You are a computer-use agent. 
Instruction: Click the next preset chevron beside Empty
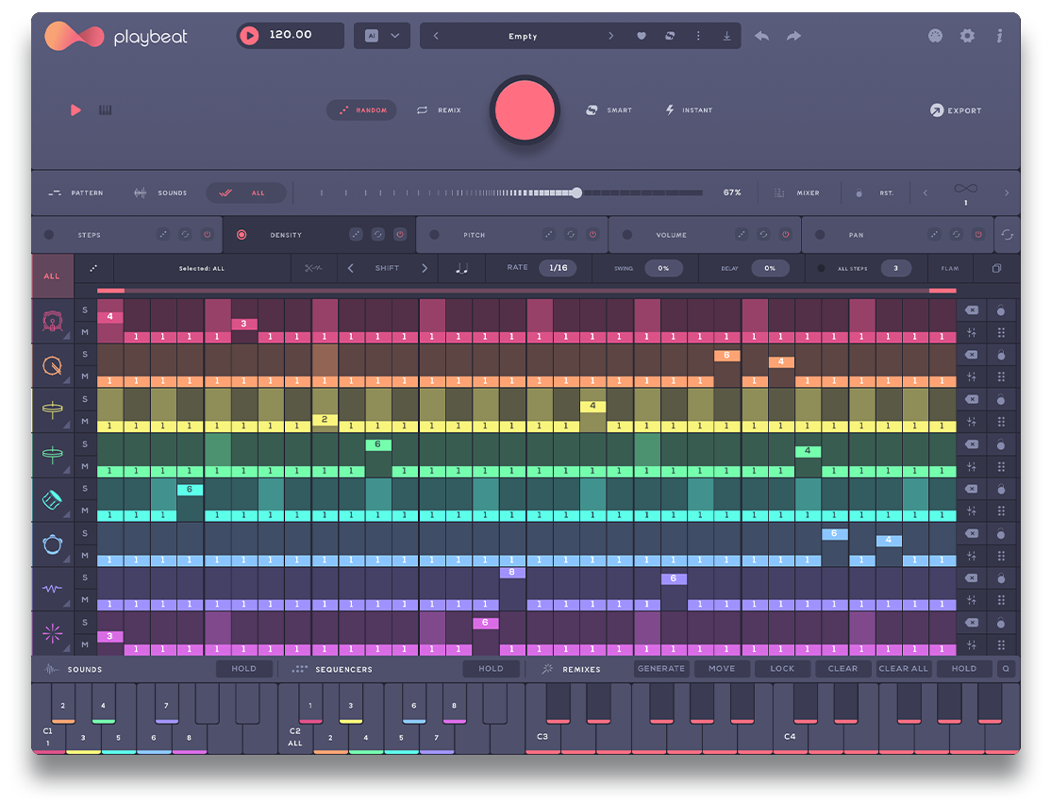tap(610, 35)
